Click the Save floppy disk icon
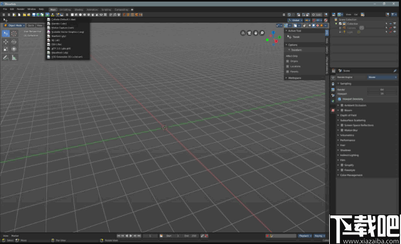This screenshot has height=244, width=401. point(34,15)
